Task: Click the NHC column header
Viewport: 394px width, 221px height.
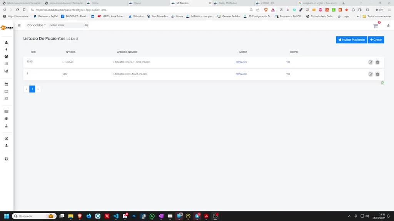Action: pyautogui.click(x=33, y=52)
